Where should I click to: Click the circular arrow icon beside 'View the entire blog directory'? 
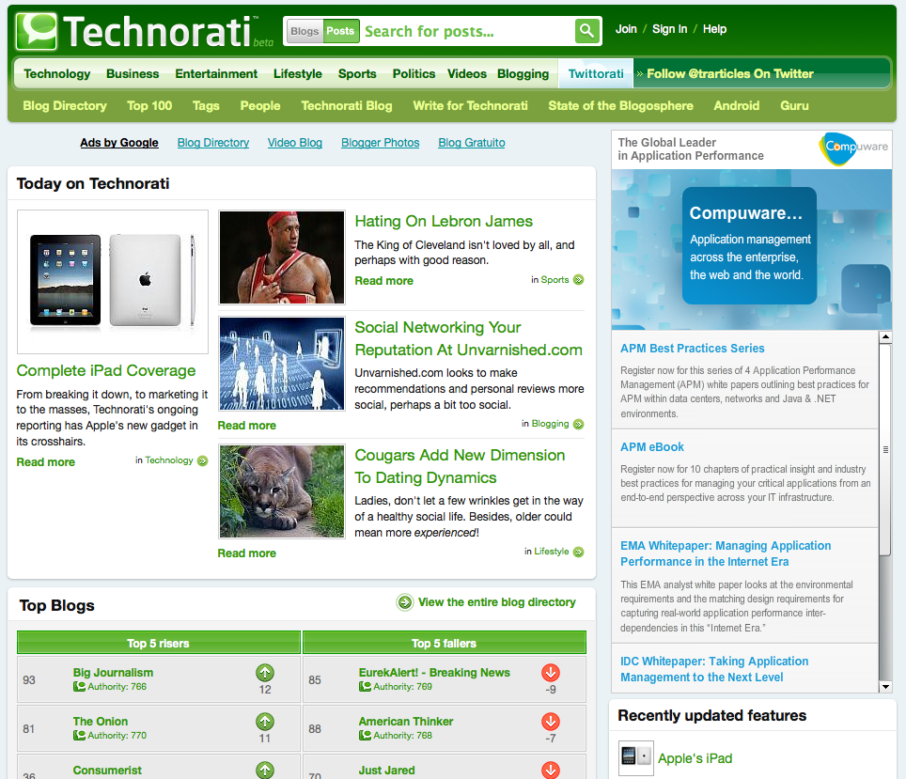pyautogui.click(x=405, y=602)
